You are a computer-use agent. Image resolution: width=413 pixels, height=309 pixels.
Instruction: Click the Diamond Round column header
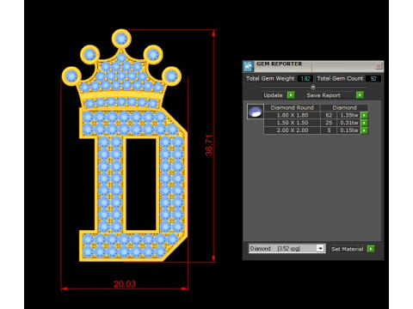click(292, 107)
